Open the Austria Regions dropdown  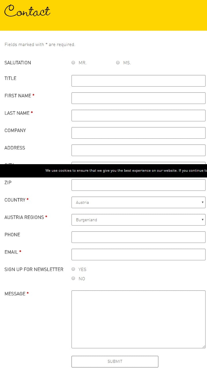click(x=138, y=220)
